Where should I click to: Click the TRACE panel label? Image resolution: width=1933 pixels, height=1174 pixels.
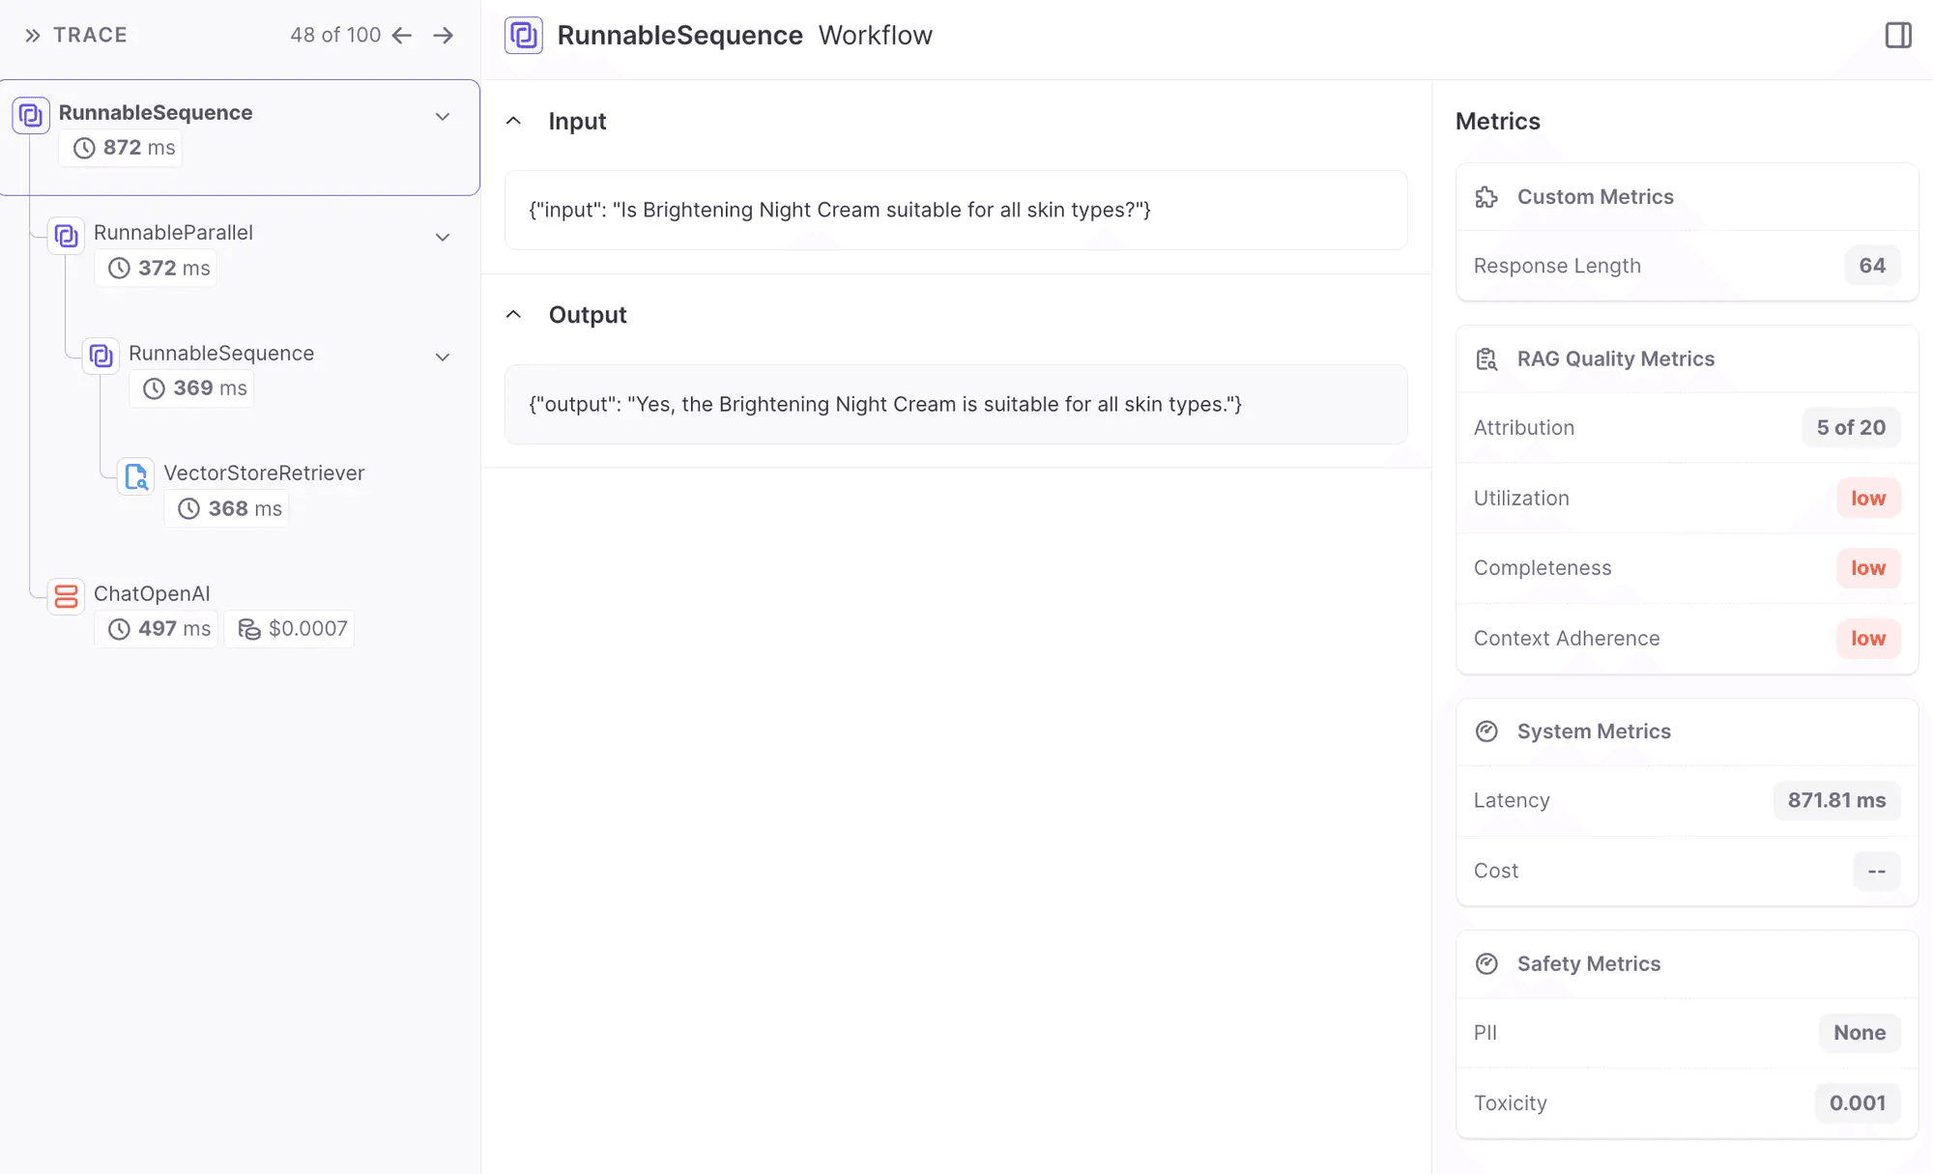90,36
